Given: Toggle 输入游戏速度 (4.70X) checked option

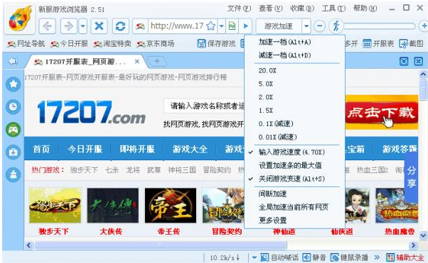Looking at the screenshot, I should (x=292, y=152).
